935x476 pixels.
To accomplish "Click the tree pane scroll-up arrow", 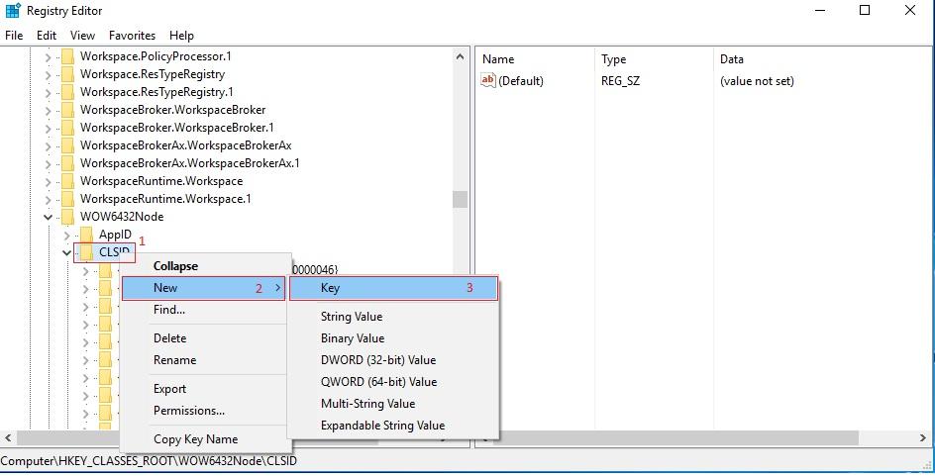I will pos(460,57).
